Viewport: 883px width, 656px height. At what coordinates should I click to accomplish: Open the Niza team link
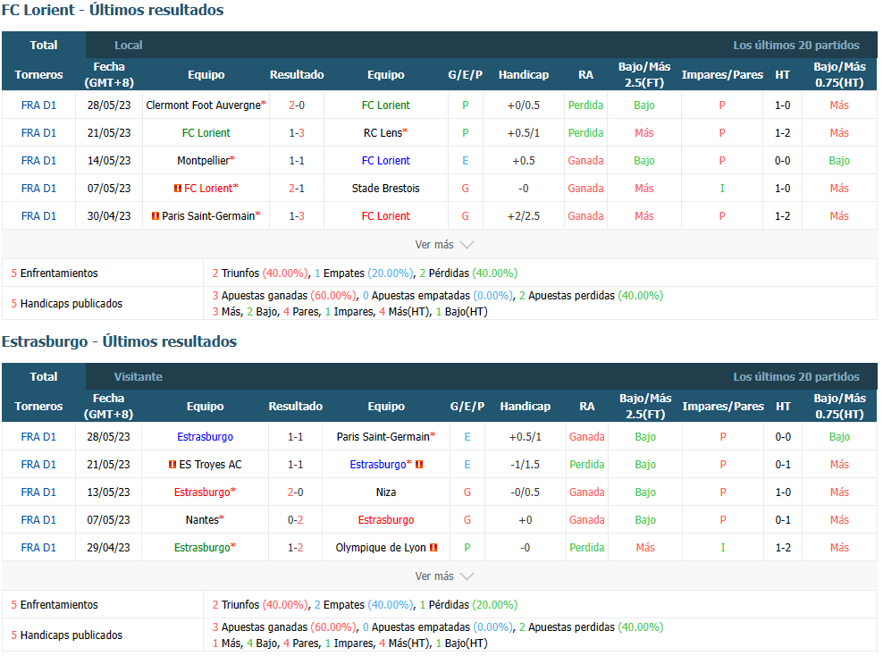386,492
